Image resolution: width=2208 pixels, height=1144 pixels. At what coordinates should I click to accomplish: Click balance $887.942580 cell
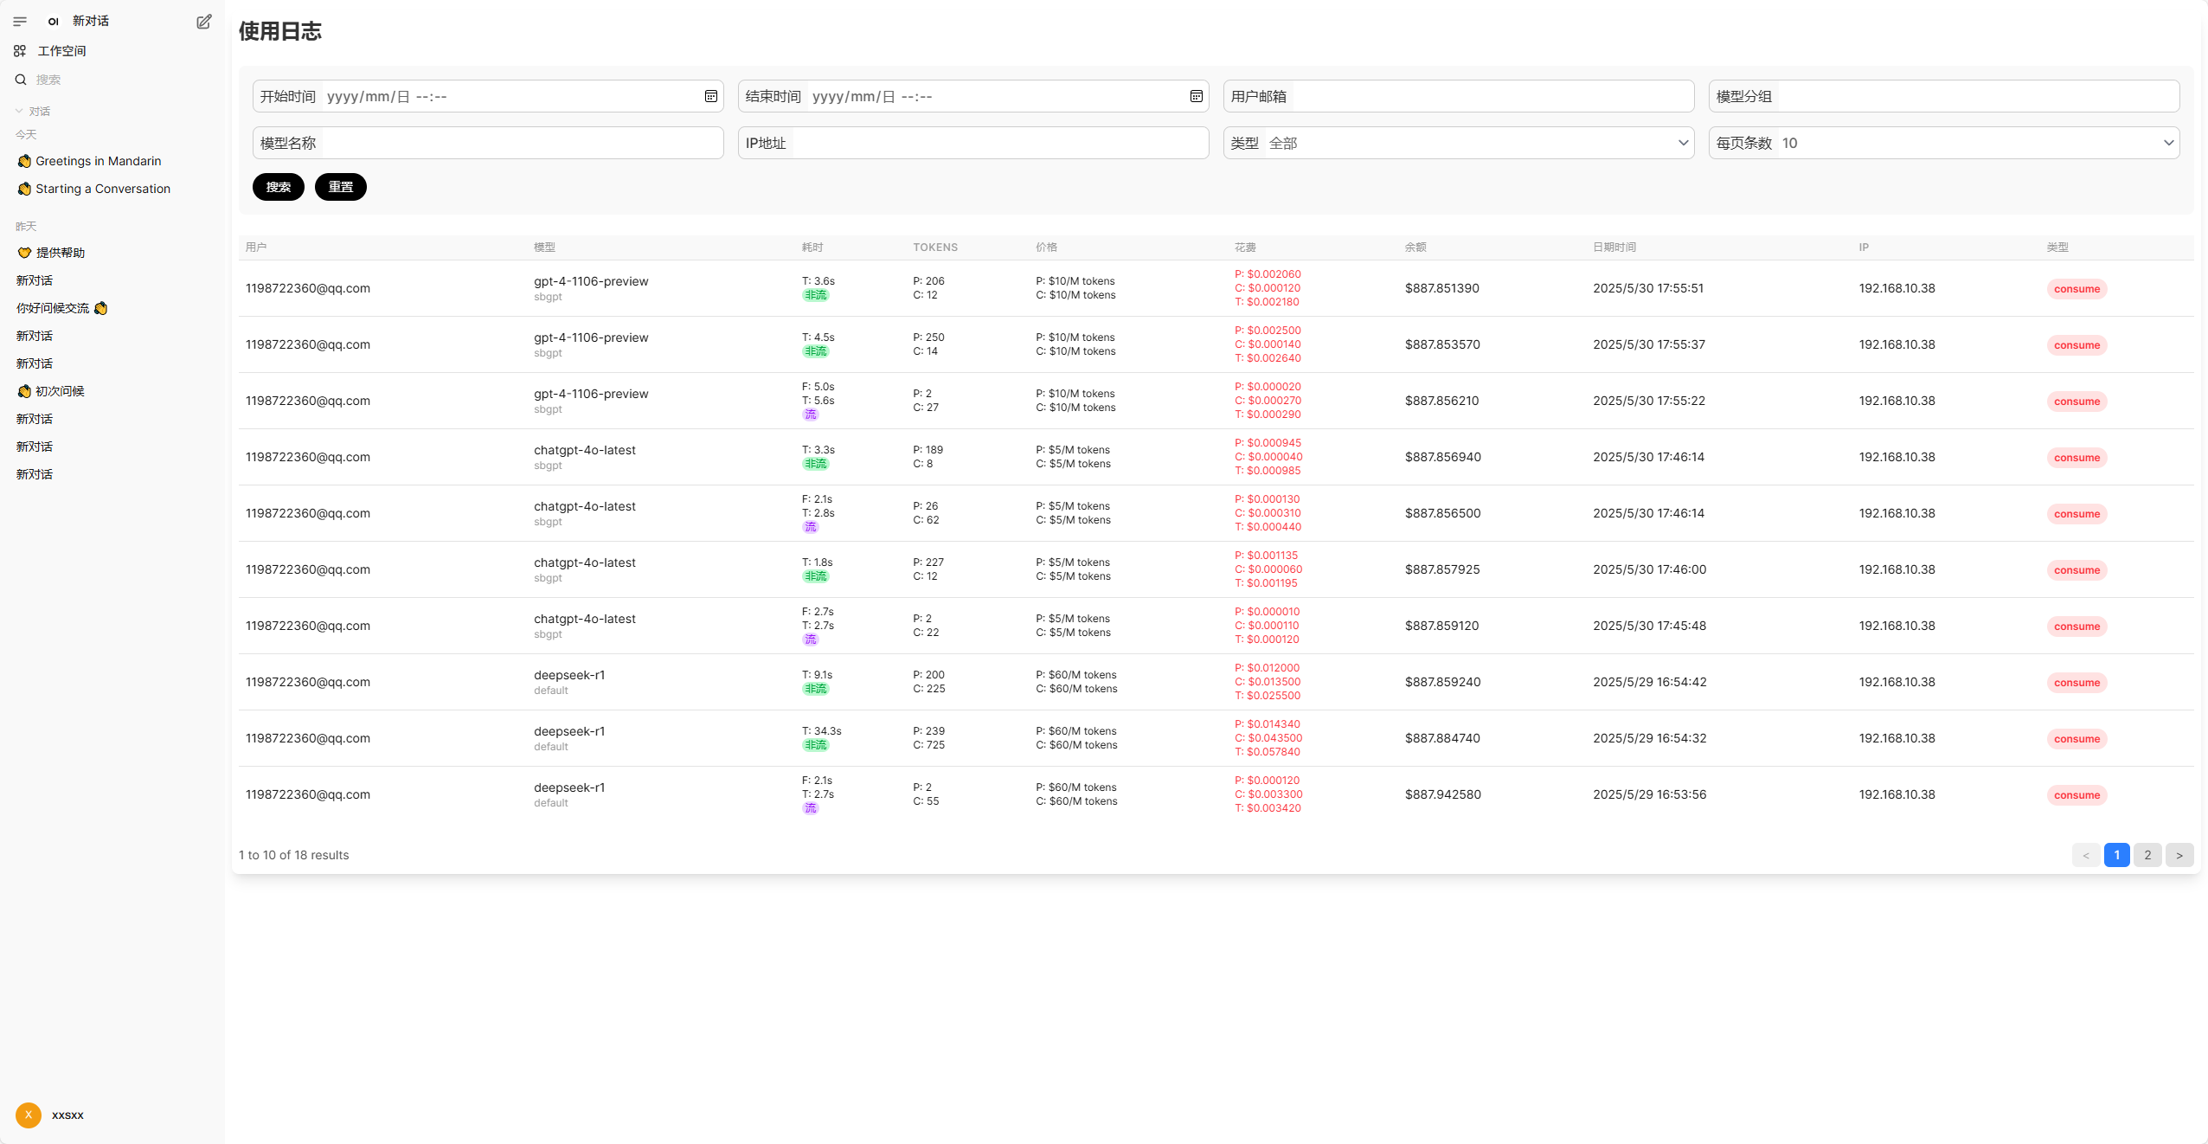coord(1442,794)
